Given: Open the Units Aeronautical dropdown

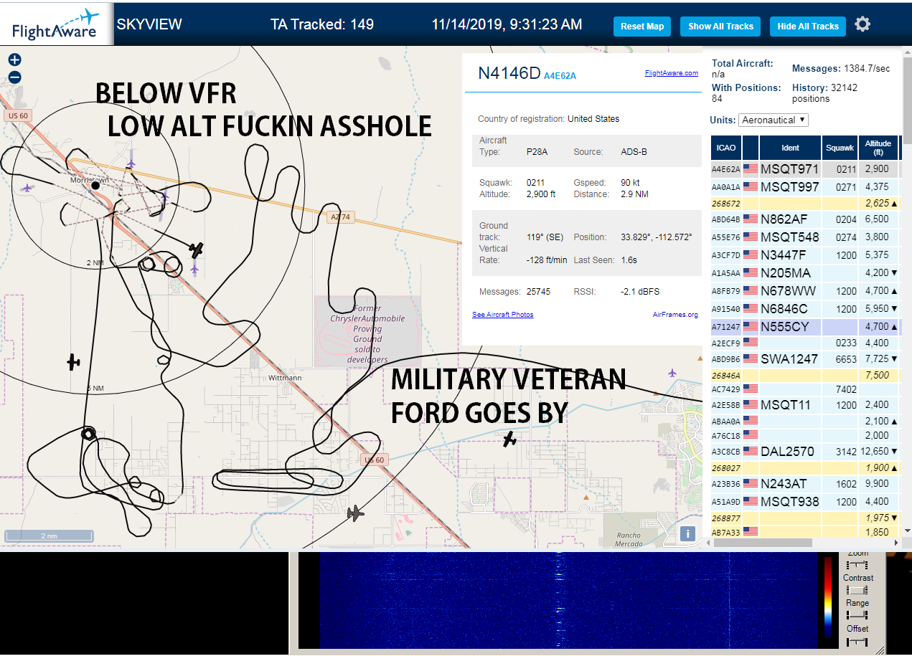Looking at the screenshot, I should 774,120.
